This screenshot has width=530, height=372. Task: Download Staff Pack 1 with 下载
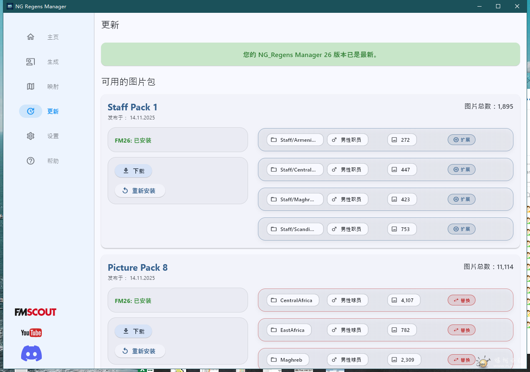133,171
